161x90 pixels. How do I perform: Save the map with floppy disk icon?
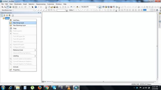(54, 7)
